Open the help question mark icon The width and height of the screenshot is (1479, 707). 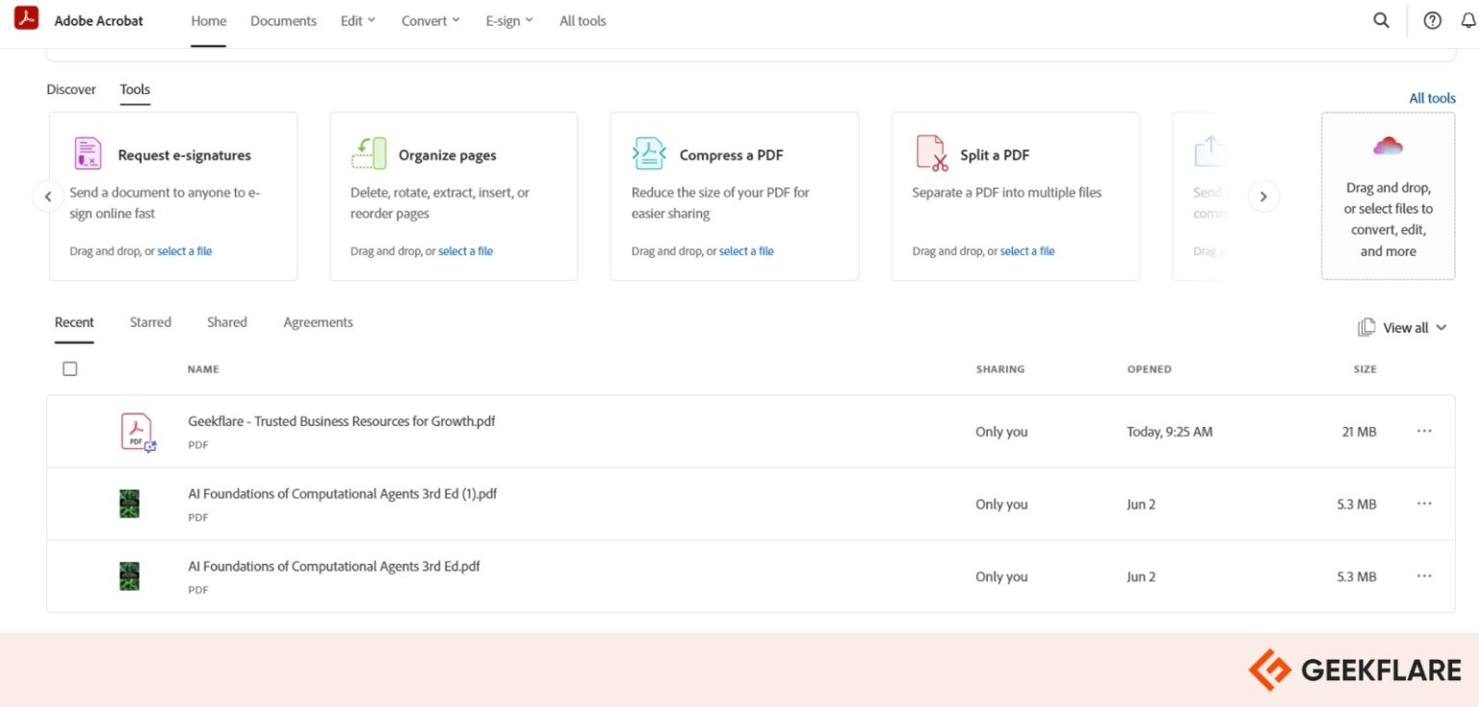point(1432,20)
